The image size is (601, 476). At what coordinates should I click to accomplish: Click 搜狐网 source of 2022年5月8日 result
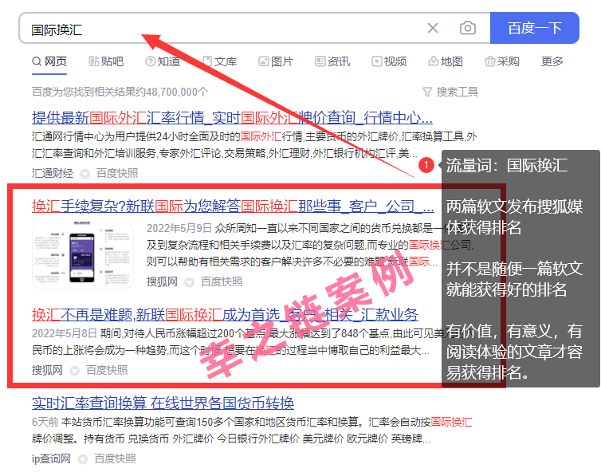(x=47, y=370)
